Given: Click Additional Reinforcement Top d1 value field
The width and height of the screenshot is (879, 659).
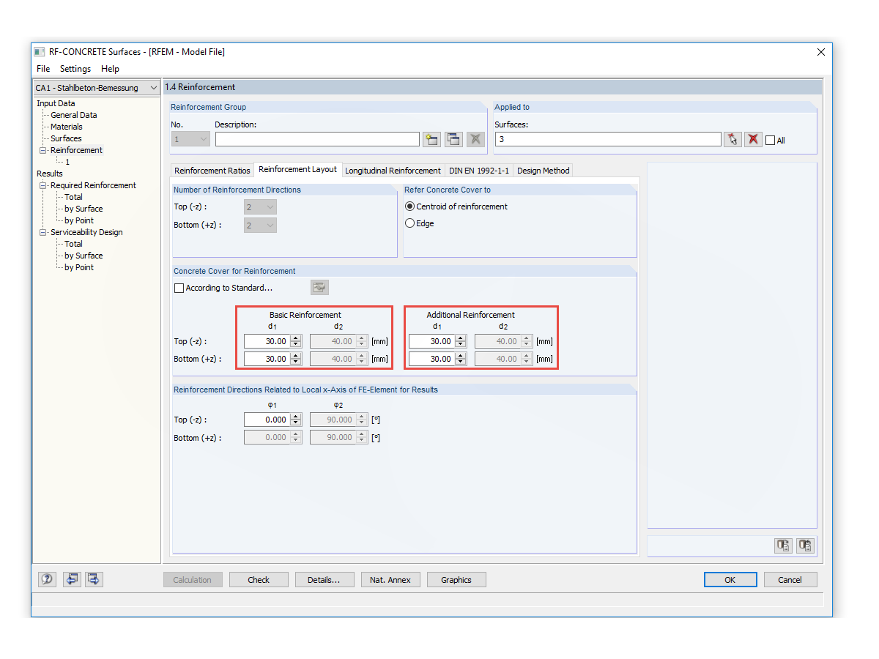Looking at the screenshot, I should tap(432, 341).
